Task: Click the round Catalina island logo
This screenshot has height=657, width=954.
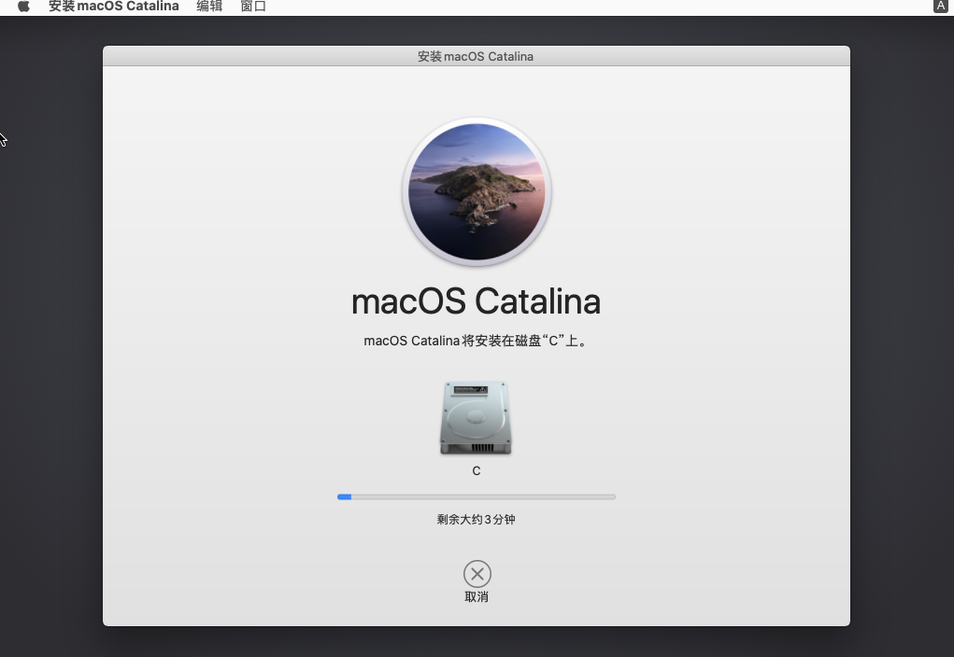Action: click(477, 192)
